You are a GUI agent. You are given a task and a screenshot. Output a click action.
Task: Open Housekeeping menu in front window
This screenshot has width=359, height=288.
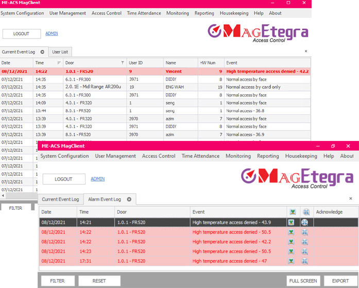coord(301,156)
